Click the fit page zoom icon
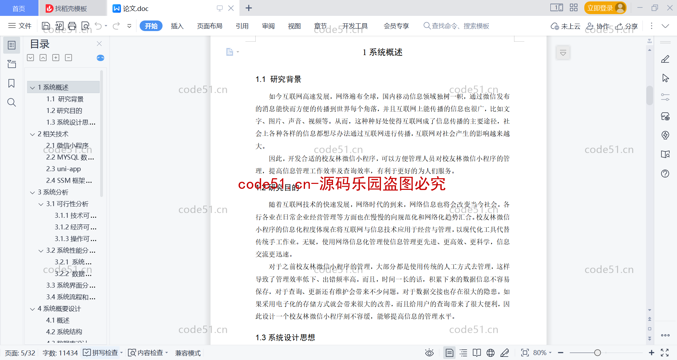Viewport: 677px width, 360px height. 525,353
